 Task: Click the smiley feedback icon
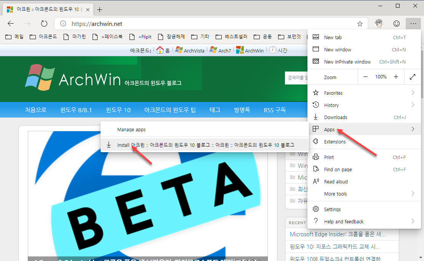click(x=397, y=24)
